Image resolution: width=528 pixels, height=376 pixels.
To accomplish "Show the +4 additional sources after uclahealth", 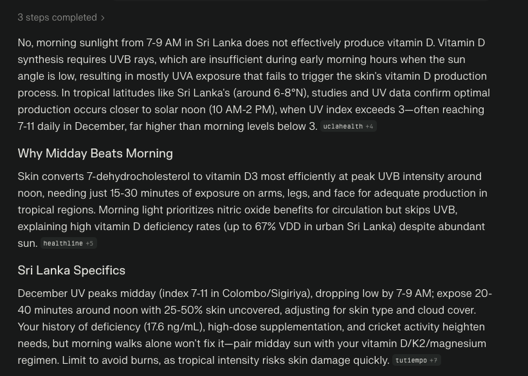I will 369,127.
